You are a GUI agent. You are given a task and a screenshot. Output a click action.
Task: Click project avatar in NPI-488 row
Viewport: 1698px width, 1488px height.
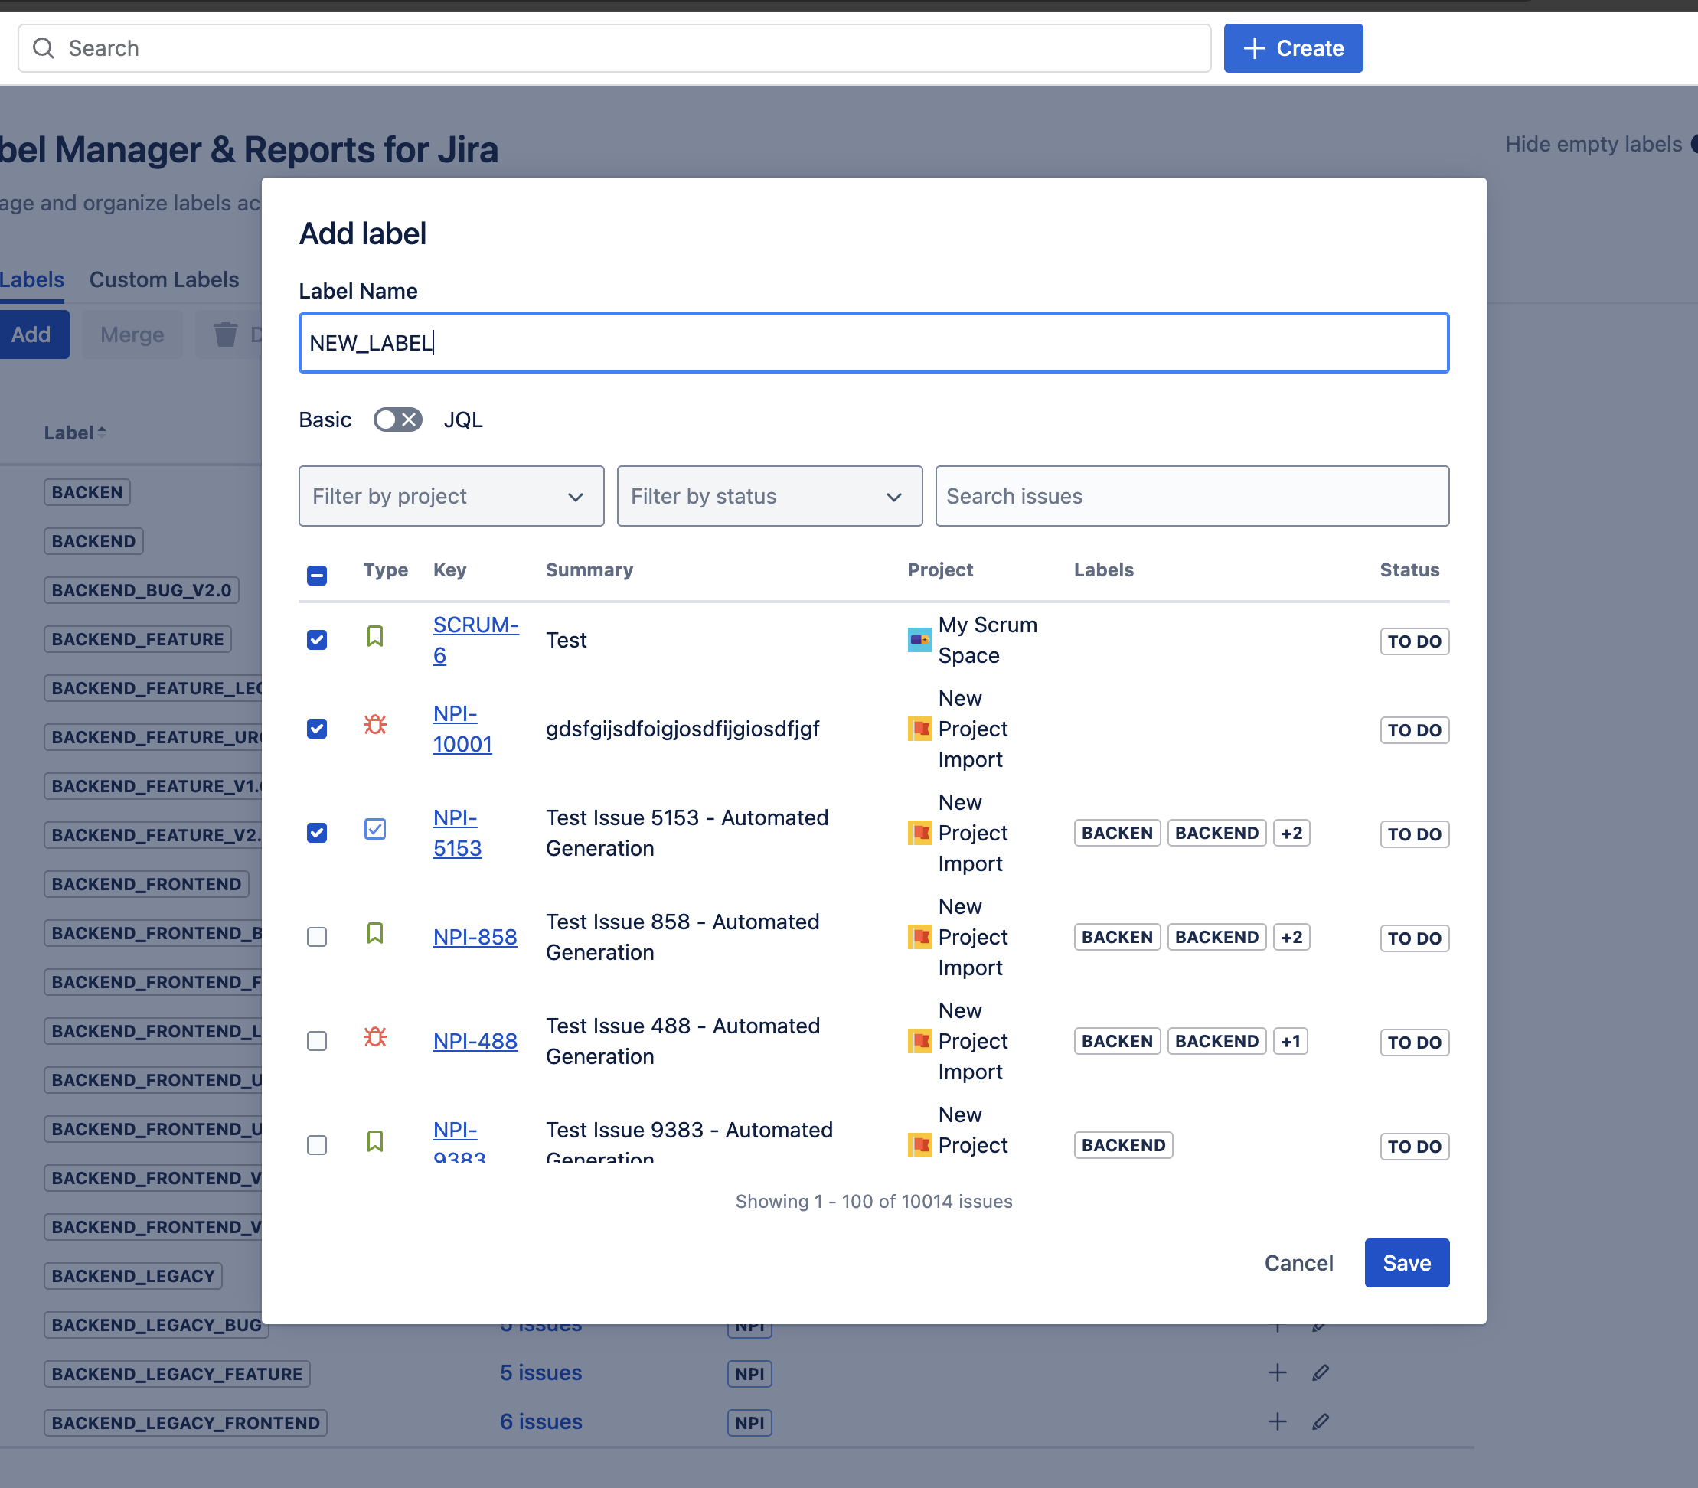919,1041
